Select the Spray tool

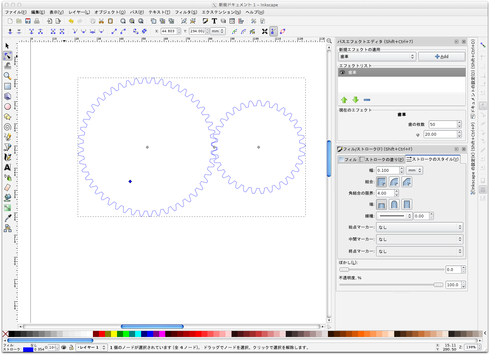point(8,177)
